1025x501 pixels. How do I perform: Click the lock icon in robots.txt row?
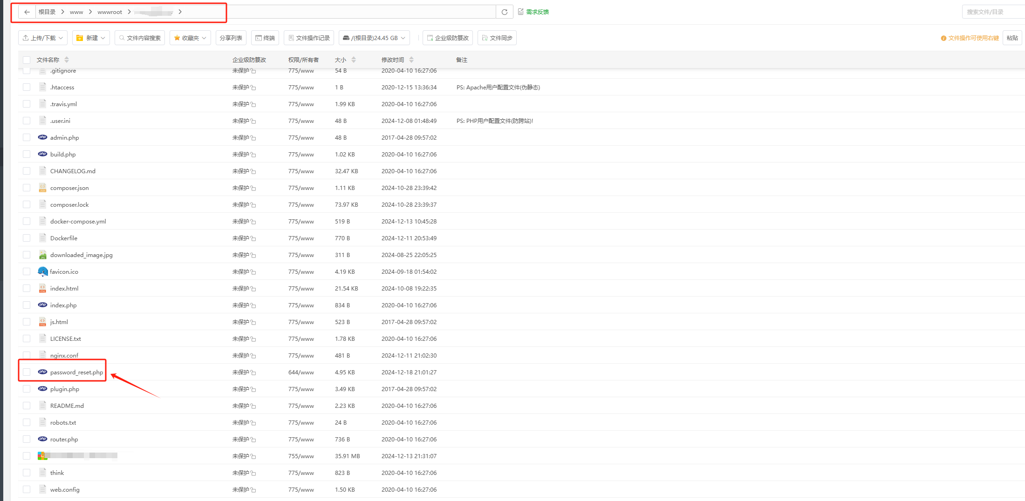[253, 423]
